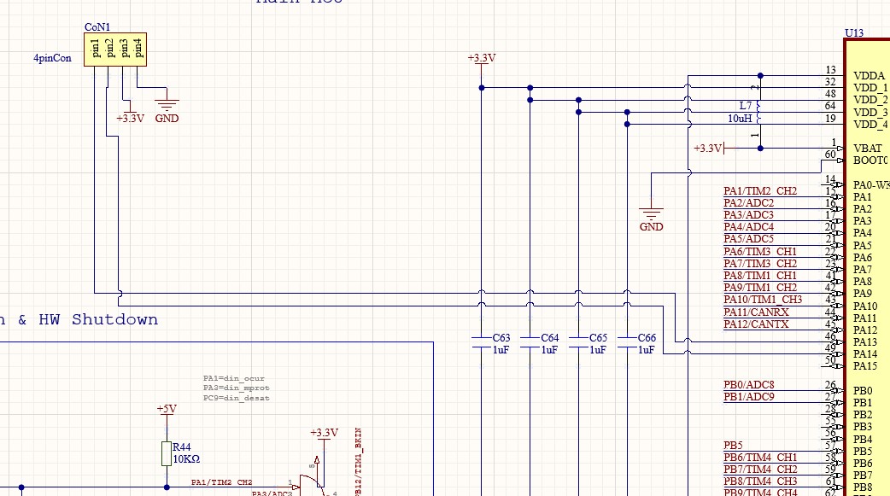Screen dimensions: 890x496
Task: Click the VDDA pin name on U13
Action: point(869,75)
